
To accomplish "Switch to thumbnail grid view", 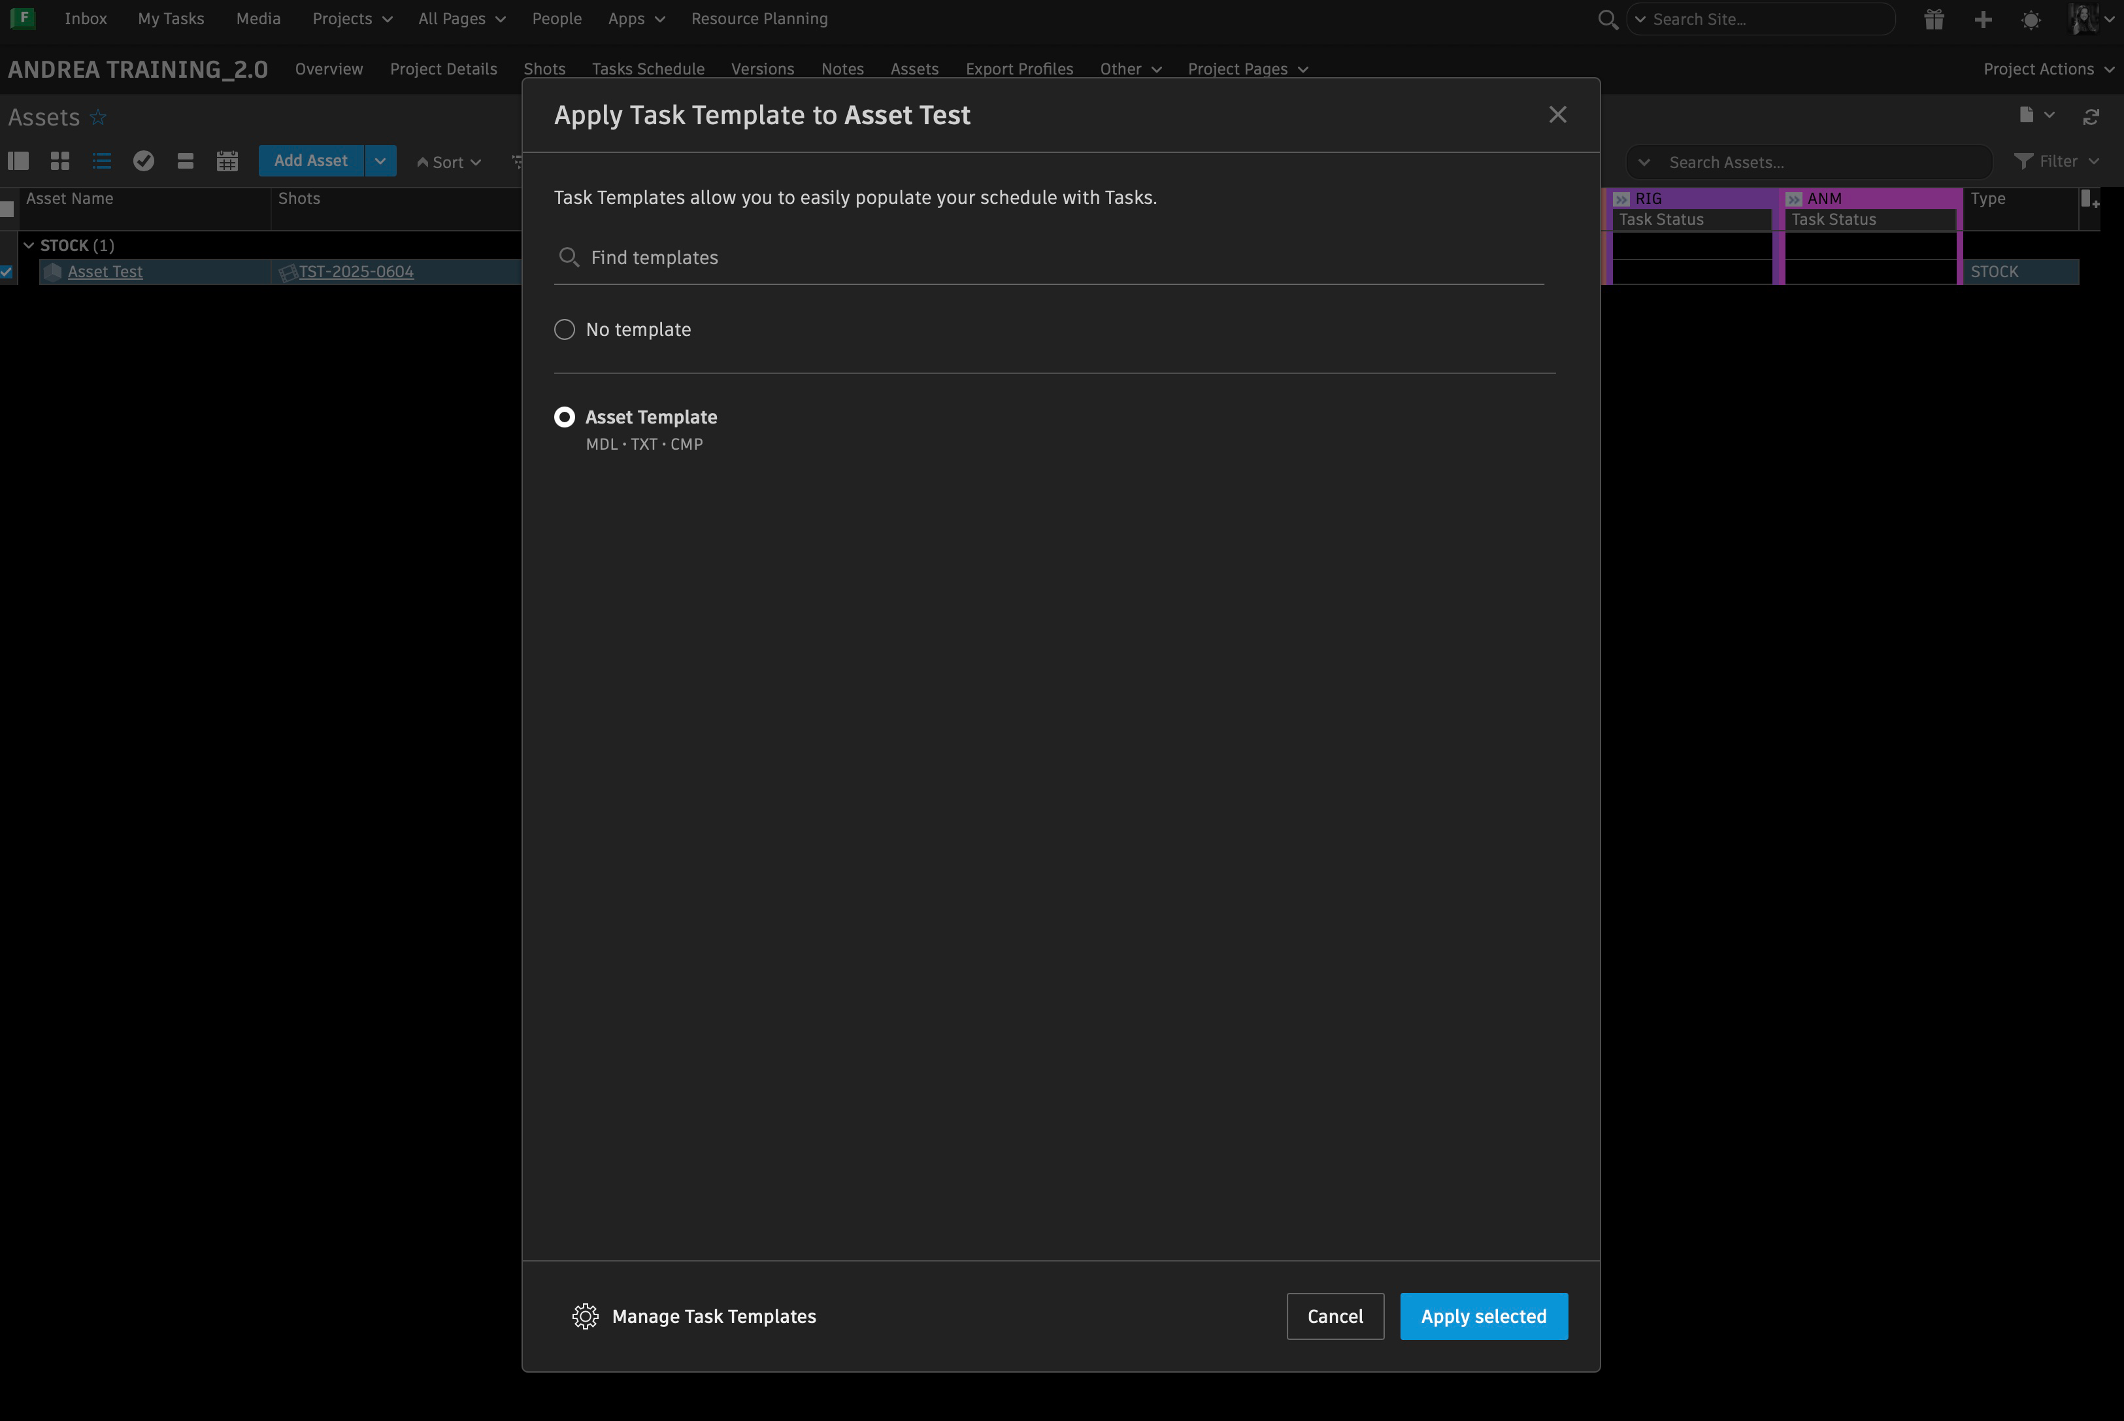I will pyautogui.click(x=60, y=161).
